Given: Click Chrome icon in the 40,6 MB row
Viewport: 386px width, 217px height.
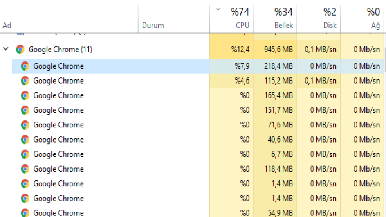Looking at the screenshot, I should pyautogui.click(x=25, y=140).
